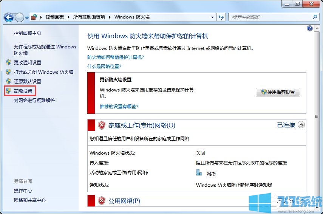Click the 公用网络(P) heading
The height and width of the screenshot is (214, 323).
124,201
